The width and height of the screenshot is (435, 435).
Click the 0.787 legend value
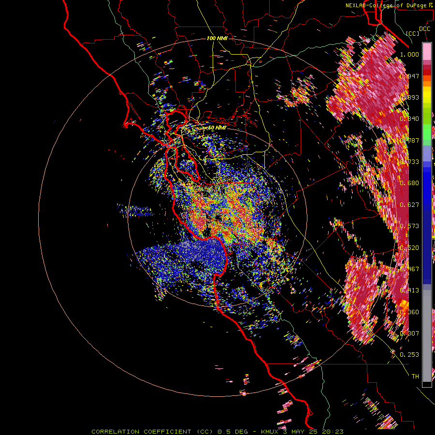coord(409,140)
